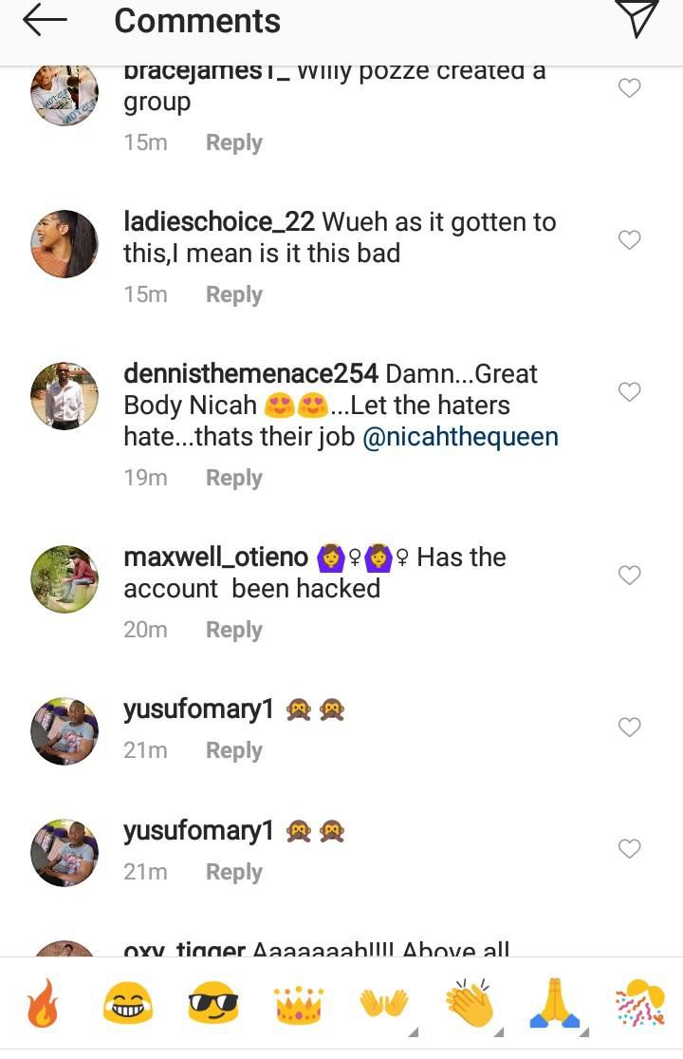Reply to bracejames1_'s group comment
The height and width of the screenshot is (1059, 683).
[233, 142]
